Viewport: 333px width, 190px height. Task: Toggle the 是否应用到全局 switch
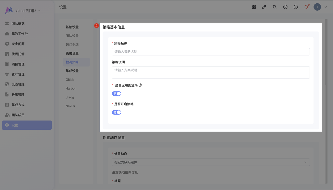(x=117, y=94)
